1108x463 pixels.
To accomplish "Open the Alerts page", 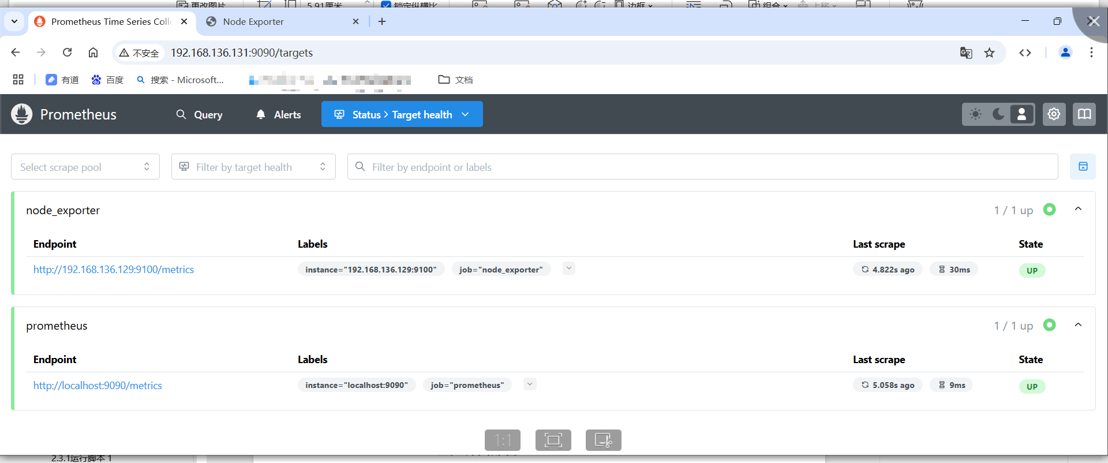I will pos(279,114).
